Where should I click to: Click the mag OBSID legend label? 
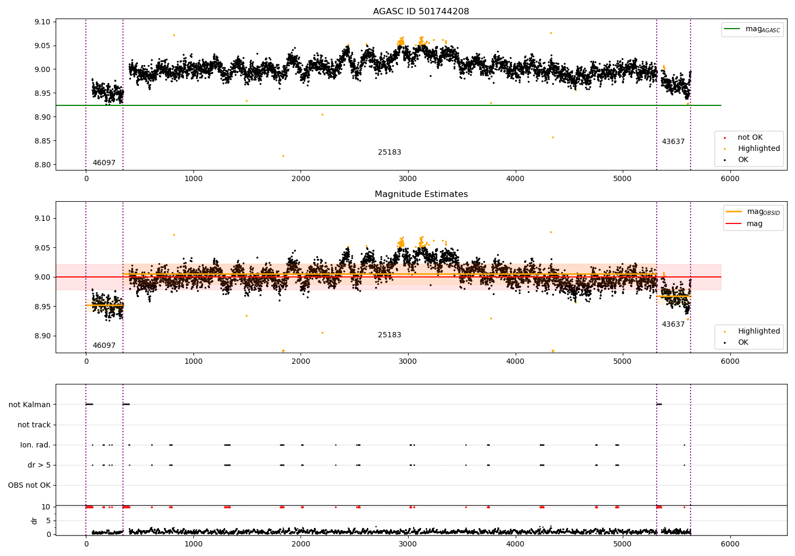[763, 212]
